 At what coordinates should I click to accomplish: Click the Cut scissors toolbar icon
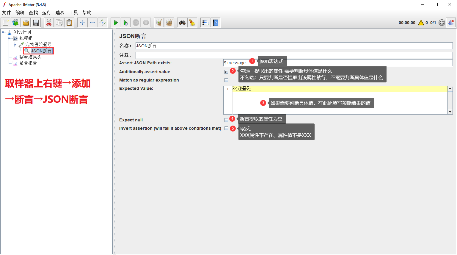coord(49,23)
